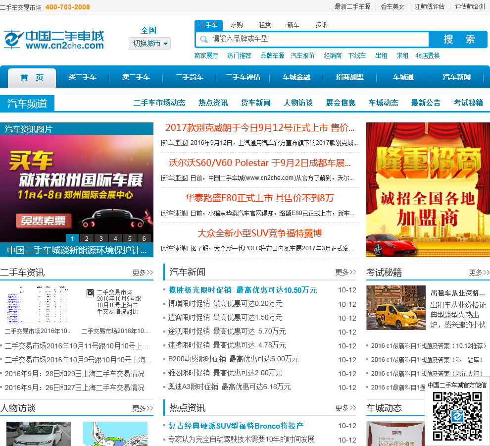The width and height of the screenshot is (490, 446).
Task: Select the 新车 search tab
Action: coord(293,25)
